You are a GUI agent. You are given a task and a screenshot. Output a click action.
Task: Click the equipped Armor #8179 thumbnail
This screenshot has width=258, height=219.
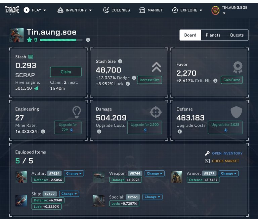coord(176,177)
